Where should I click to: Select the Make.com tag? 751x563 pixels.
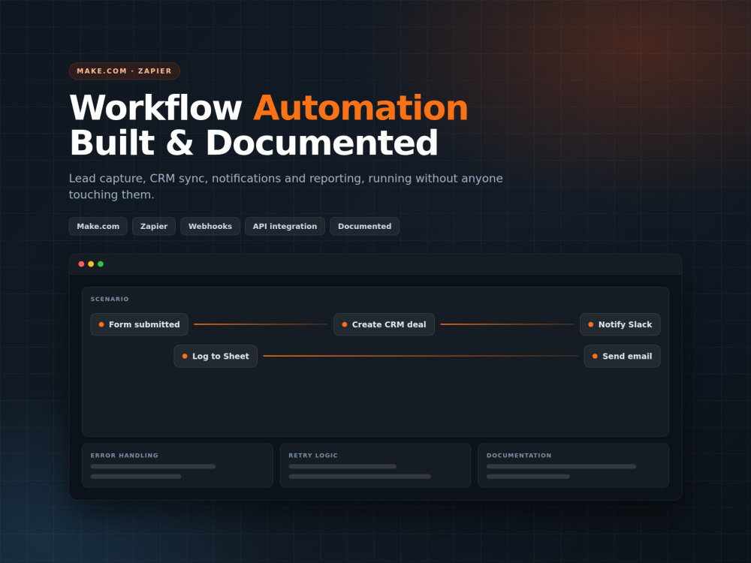(98, 226)
